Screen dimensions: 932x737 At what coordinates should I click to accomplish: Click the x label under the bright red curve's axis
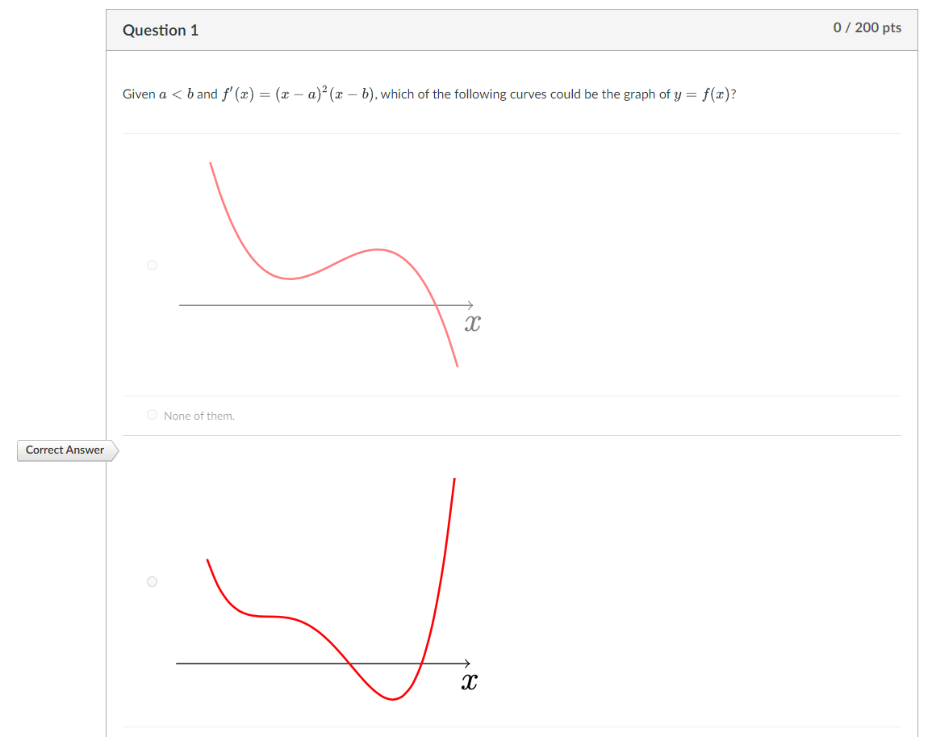pyautogui.click(x=470, y=681)
